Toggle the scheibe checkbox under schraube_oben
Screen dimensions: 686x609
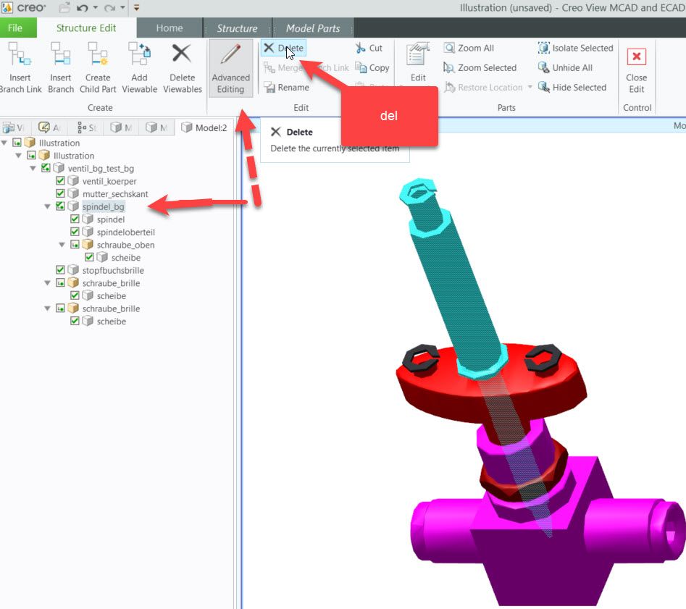pos(89,257)
